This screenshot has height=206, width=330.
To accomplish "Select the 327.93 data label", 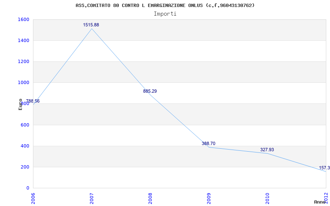I will (x=267, y=150).
